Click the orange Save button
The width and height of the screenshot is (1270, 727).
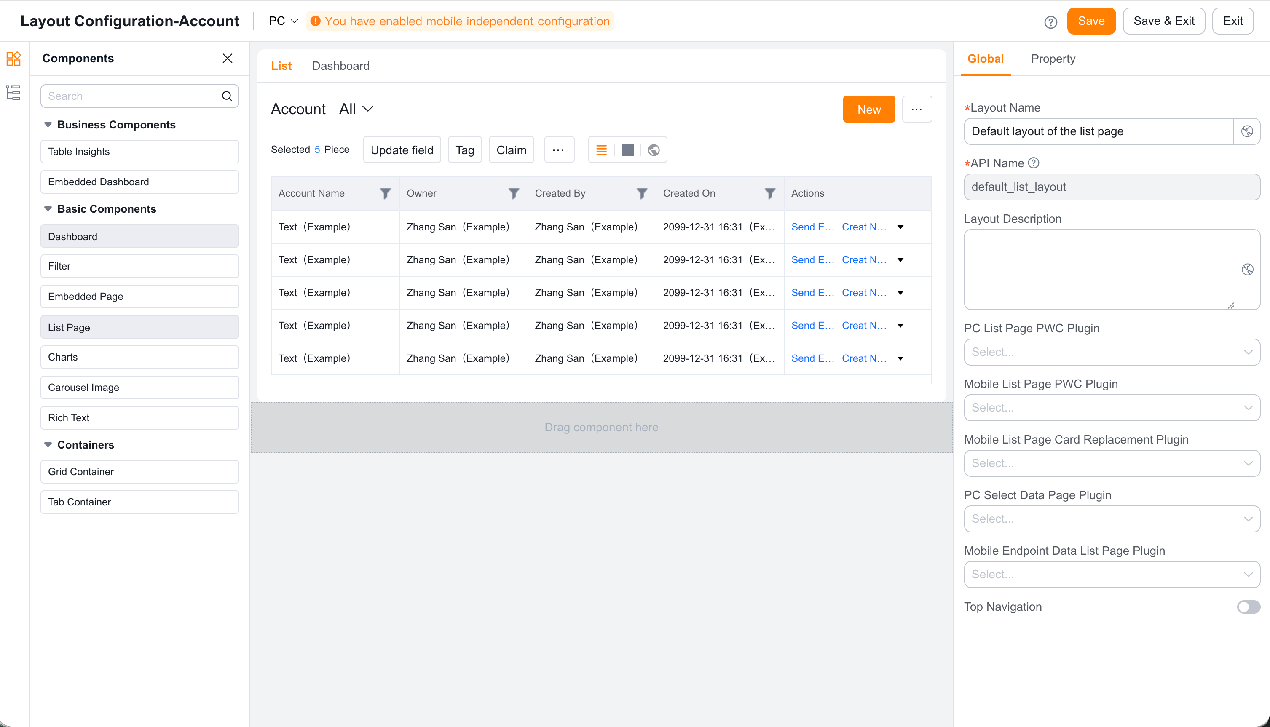pyautogui.click(x=1091, y=21)
